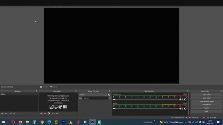Pop out the Sahneler dock panel
Screen dimensions: 223x125
pos(37,91)
